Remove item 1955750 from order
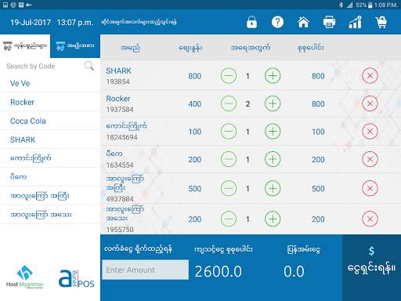The height and width of the screenshot is (301, 401). point(370,219)
